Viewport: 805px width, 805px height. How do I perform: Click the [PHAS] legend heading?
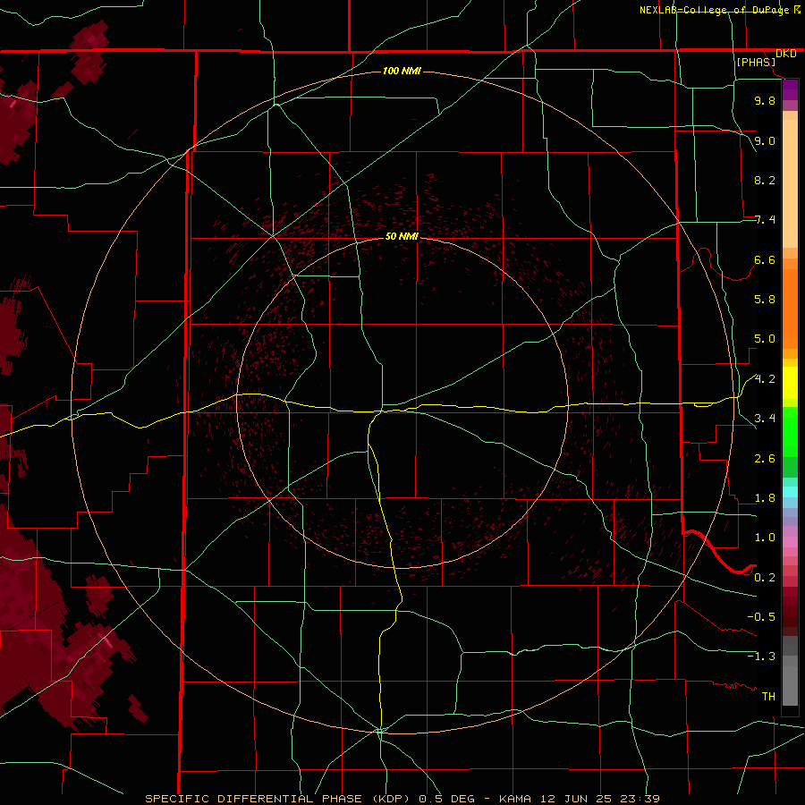pos(756,62)
